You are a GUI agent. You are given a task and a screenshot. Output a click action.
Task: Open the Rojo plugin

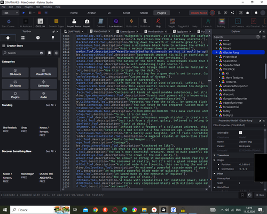click(159, 23)
